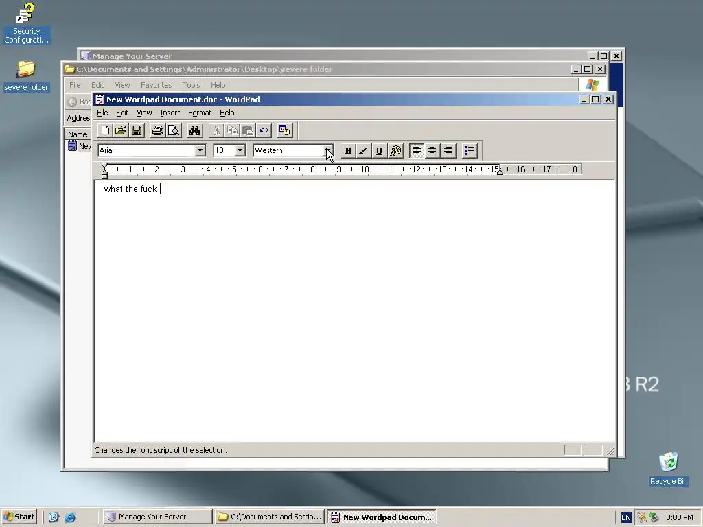The image size is (703, 527).
Task: Toggle bullet list style
Action: (x=469, y=150)
